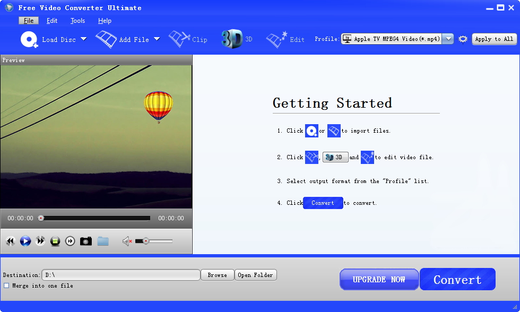520x312 pixels.
Task: Take a snapshot with the camera icon
Action: click(86, 241)
